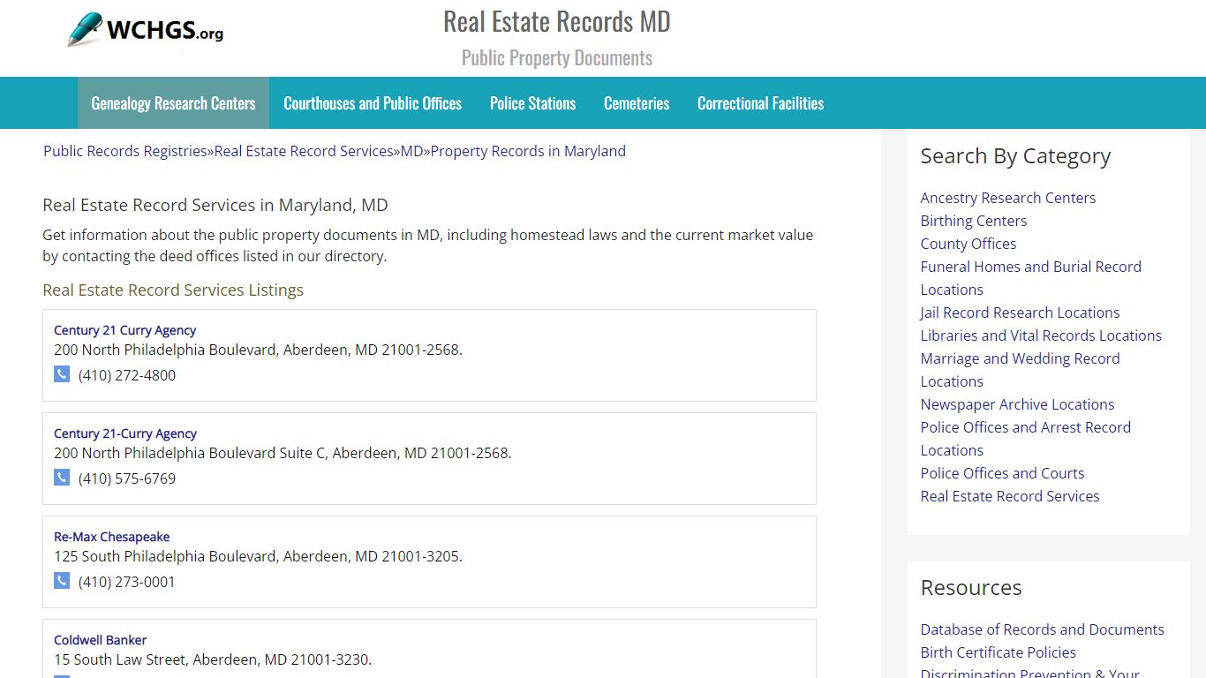
Task: Click Public Property Documents subtitle
Action: pyautogui.click(x=557, y=58)
